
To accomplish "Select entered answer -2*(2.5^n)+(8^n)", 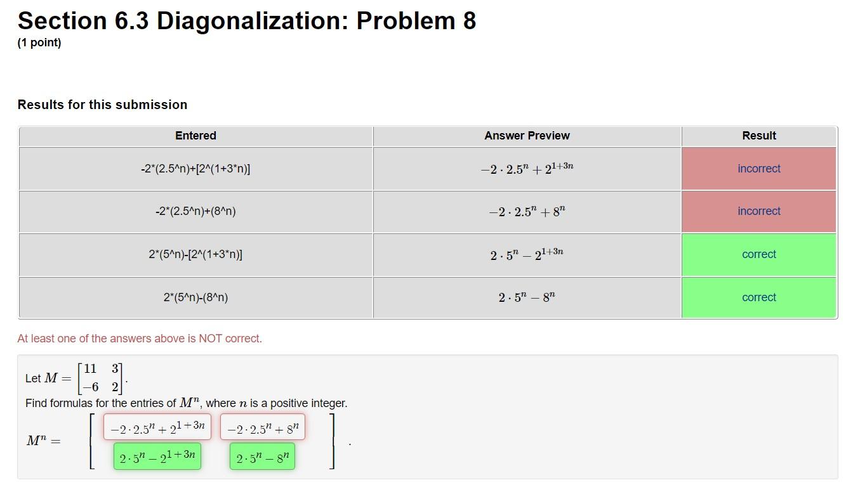I will [x=195, y=211].
